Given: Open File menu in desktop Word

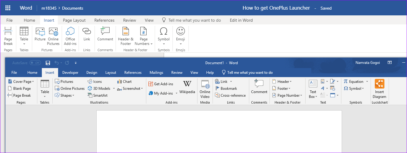Looking at the screenshot, I should (x=14, y=73).
